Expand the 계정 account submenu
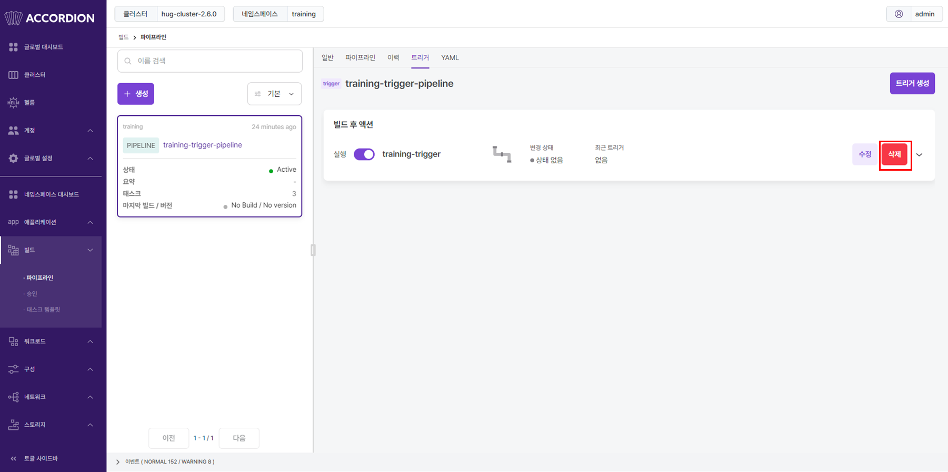948x472 pixels. pyautogui.click(x=90, y=131)
